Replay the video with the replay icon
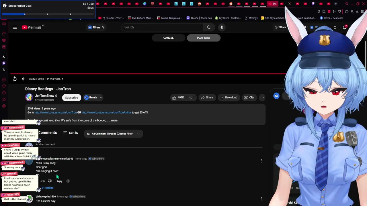This screenshot has height=206, width=367. pos(15,79)
